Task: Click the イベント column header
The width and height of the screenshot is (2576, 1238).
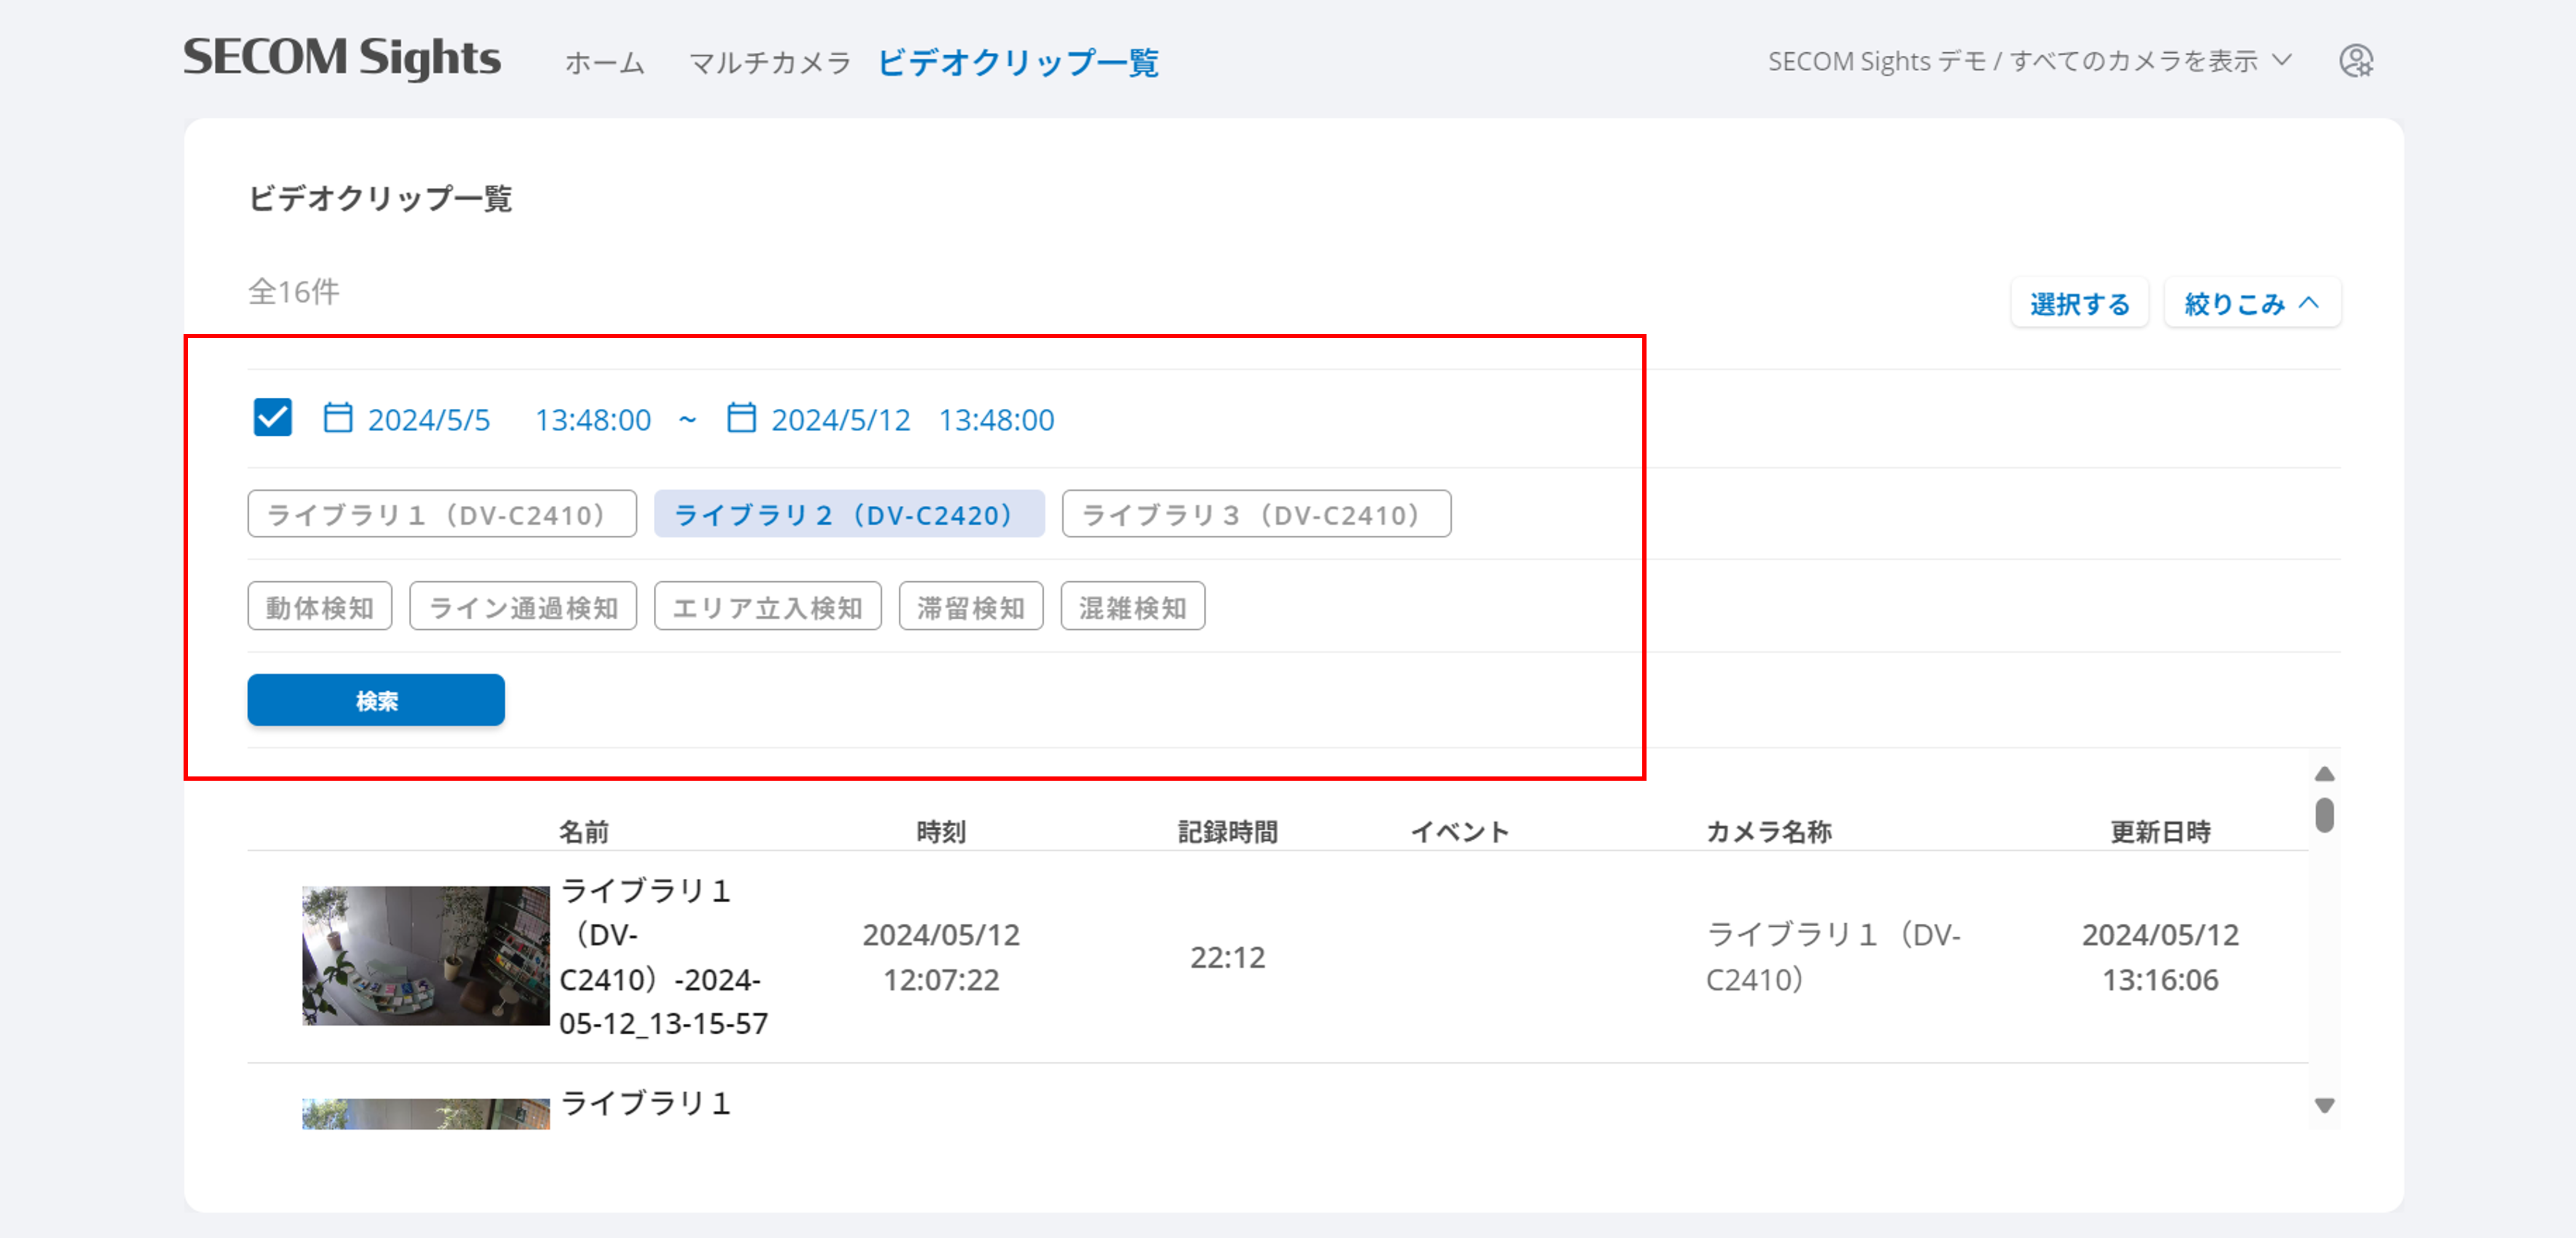Action: (x=1459, y=831)
